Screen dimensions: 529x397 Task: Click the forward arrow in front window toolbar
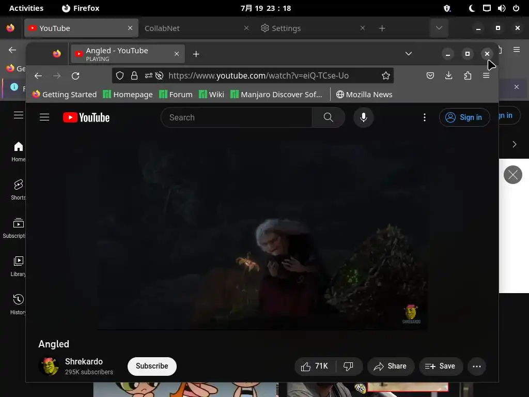point(57,75)
